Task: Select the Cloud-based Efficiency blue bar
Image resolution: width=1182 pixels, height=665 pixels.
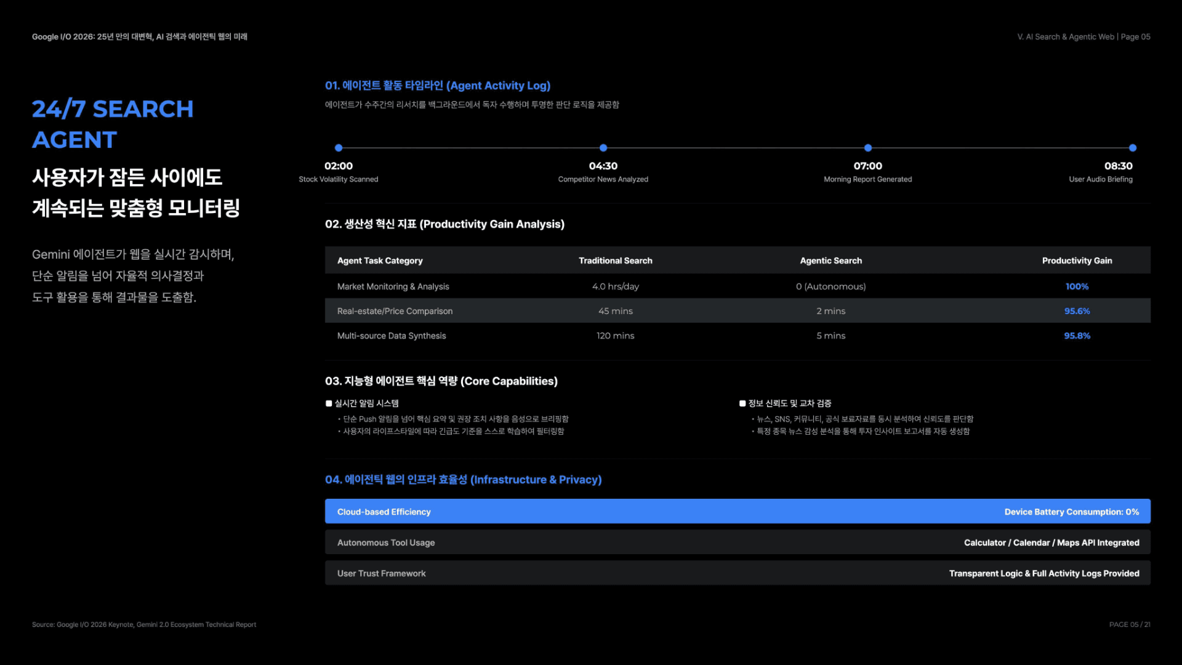Action: tap(738, 511)
